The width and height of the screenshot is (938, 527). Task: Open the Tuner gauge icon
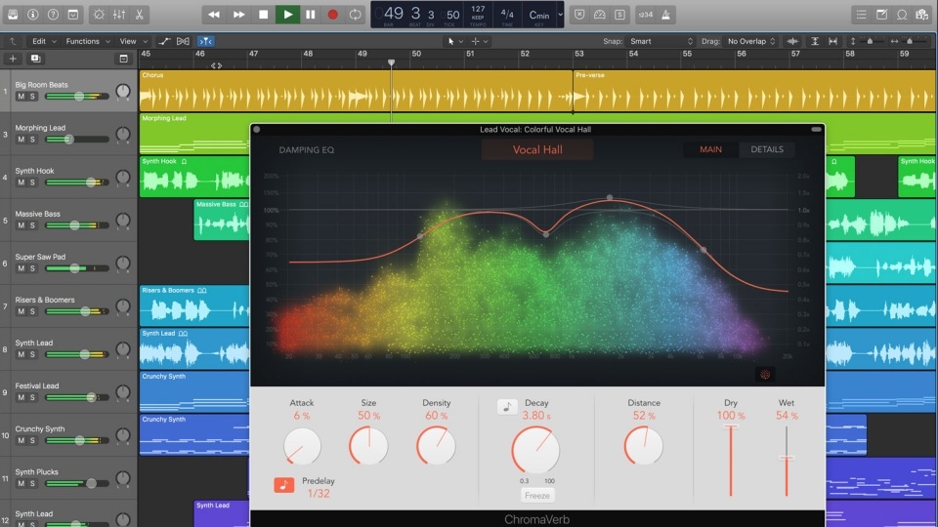coord(599,15)
